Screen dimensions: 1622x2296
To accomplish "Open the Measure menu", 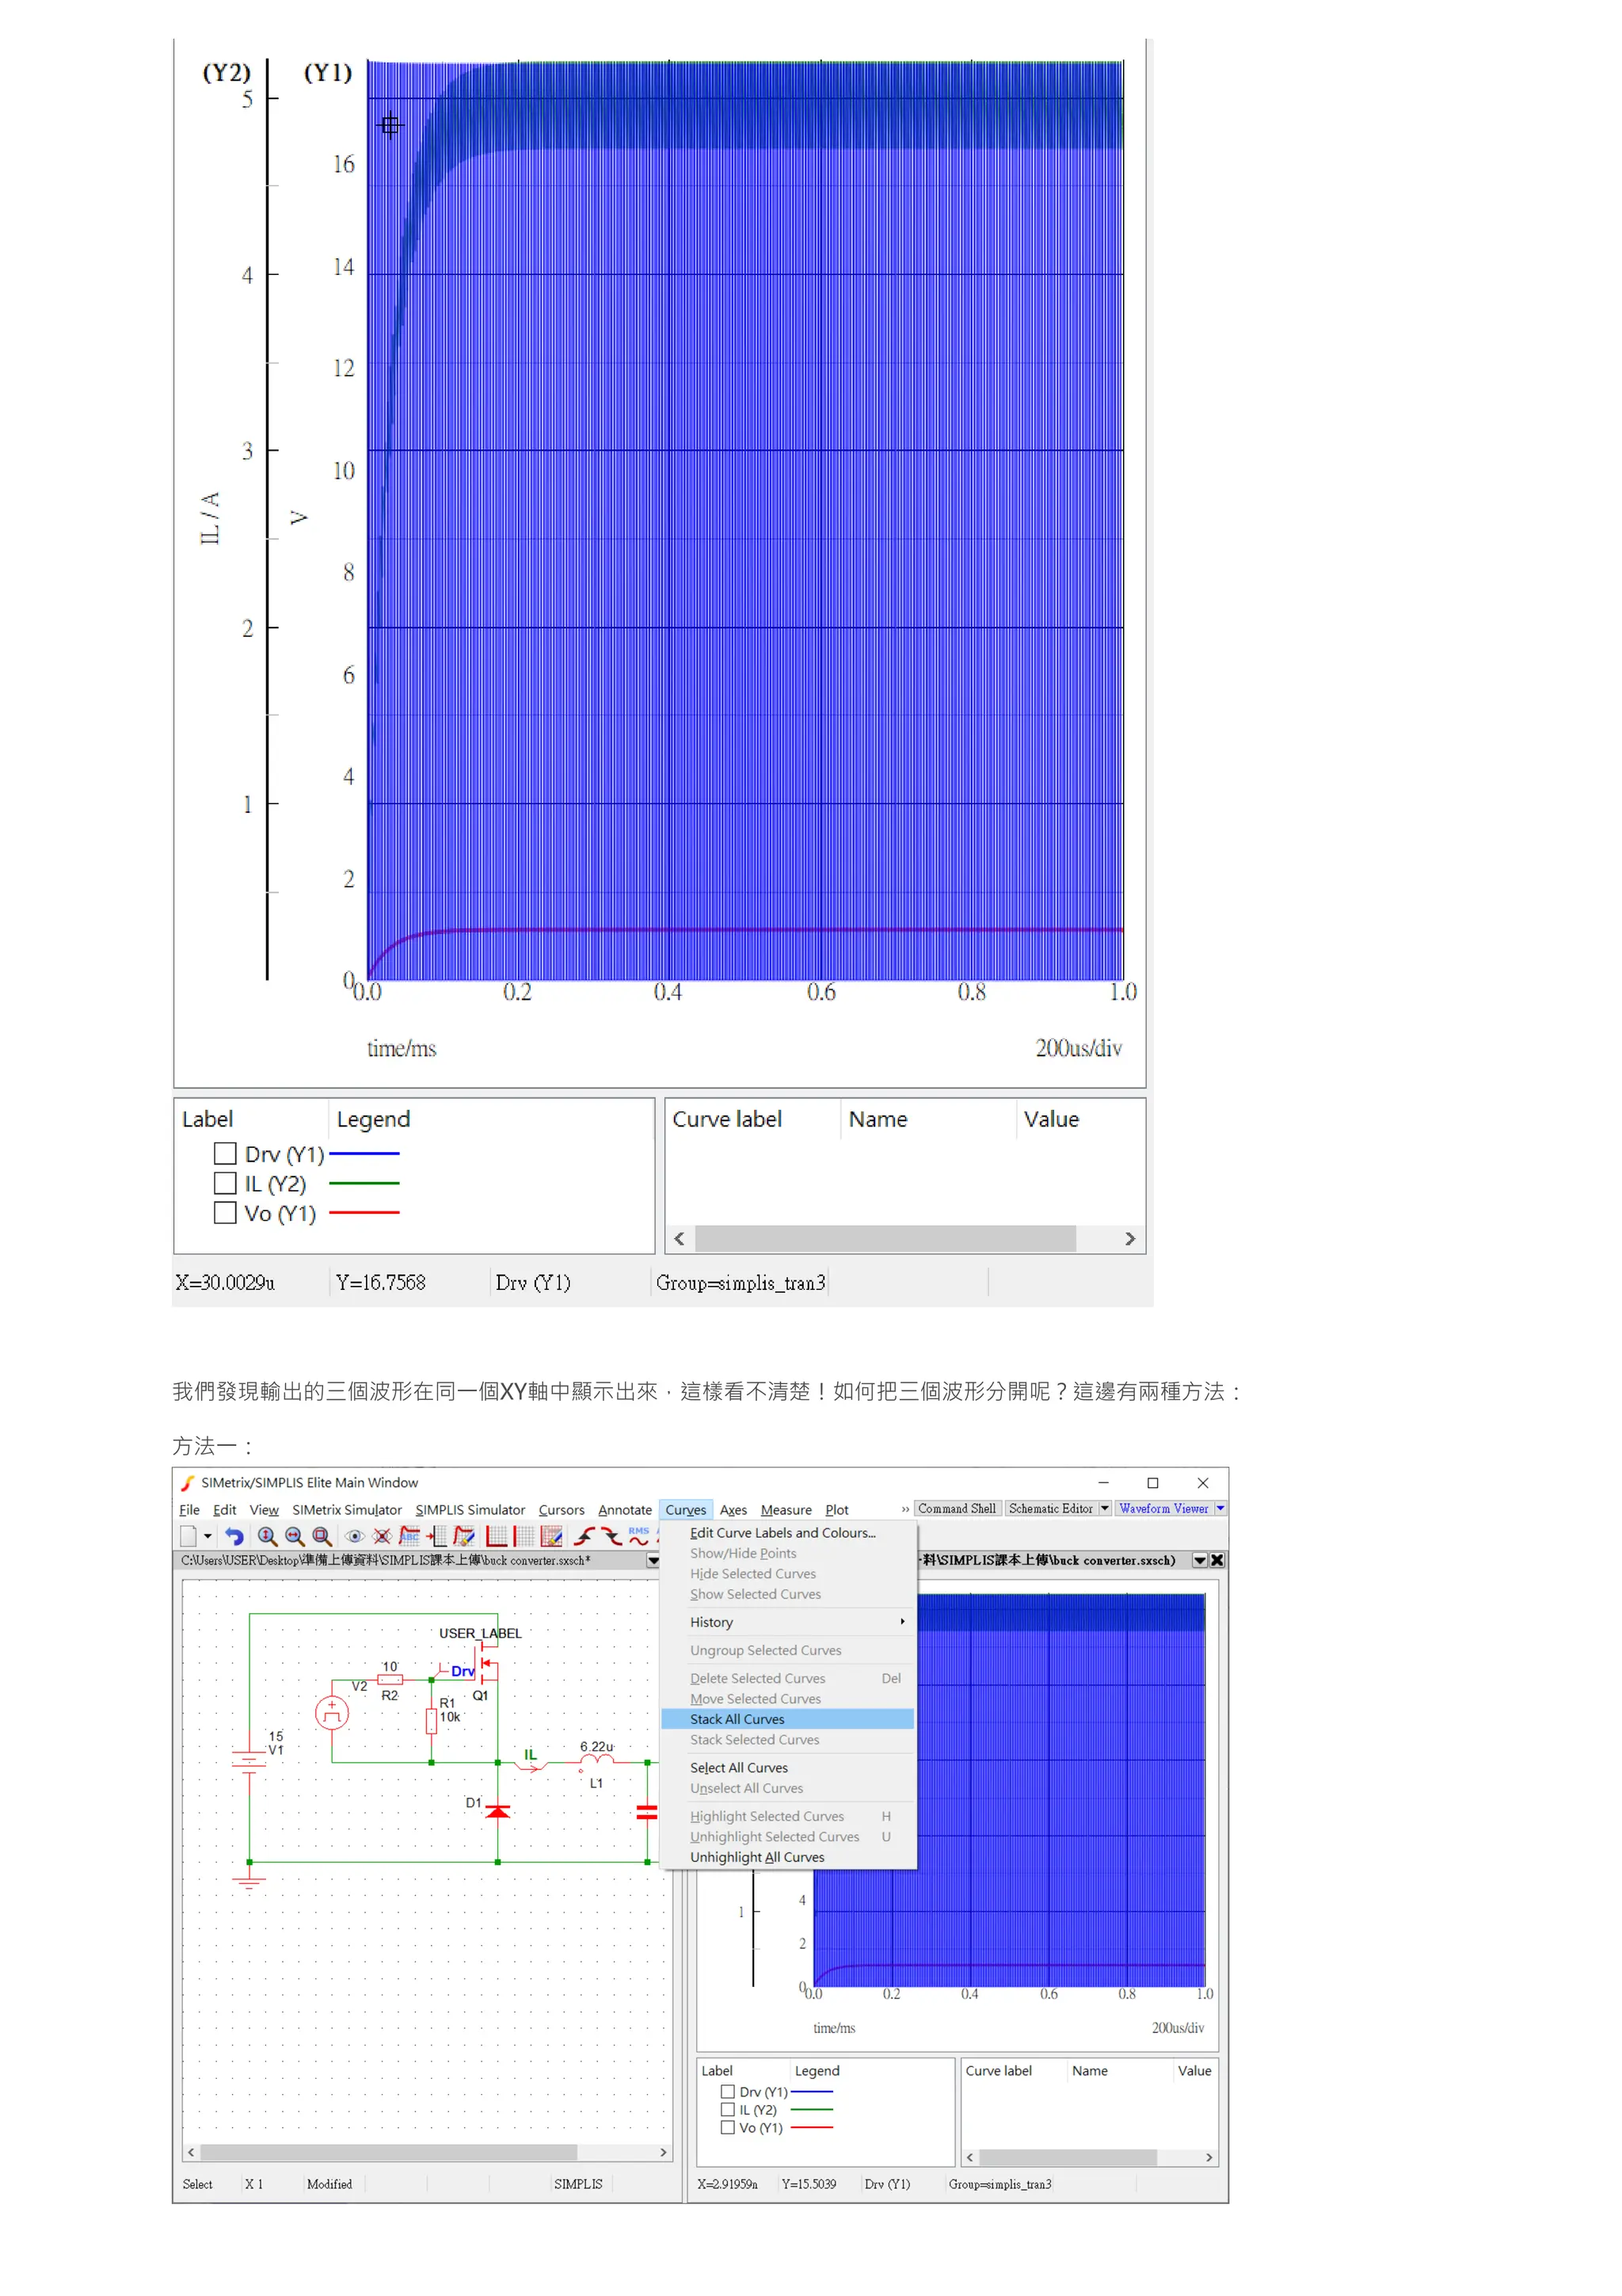I will click(x=786, y=1510).
